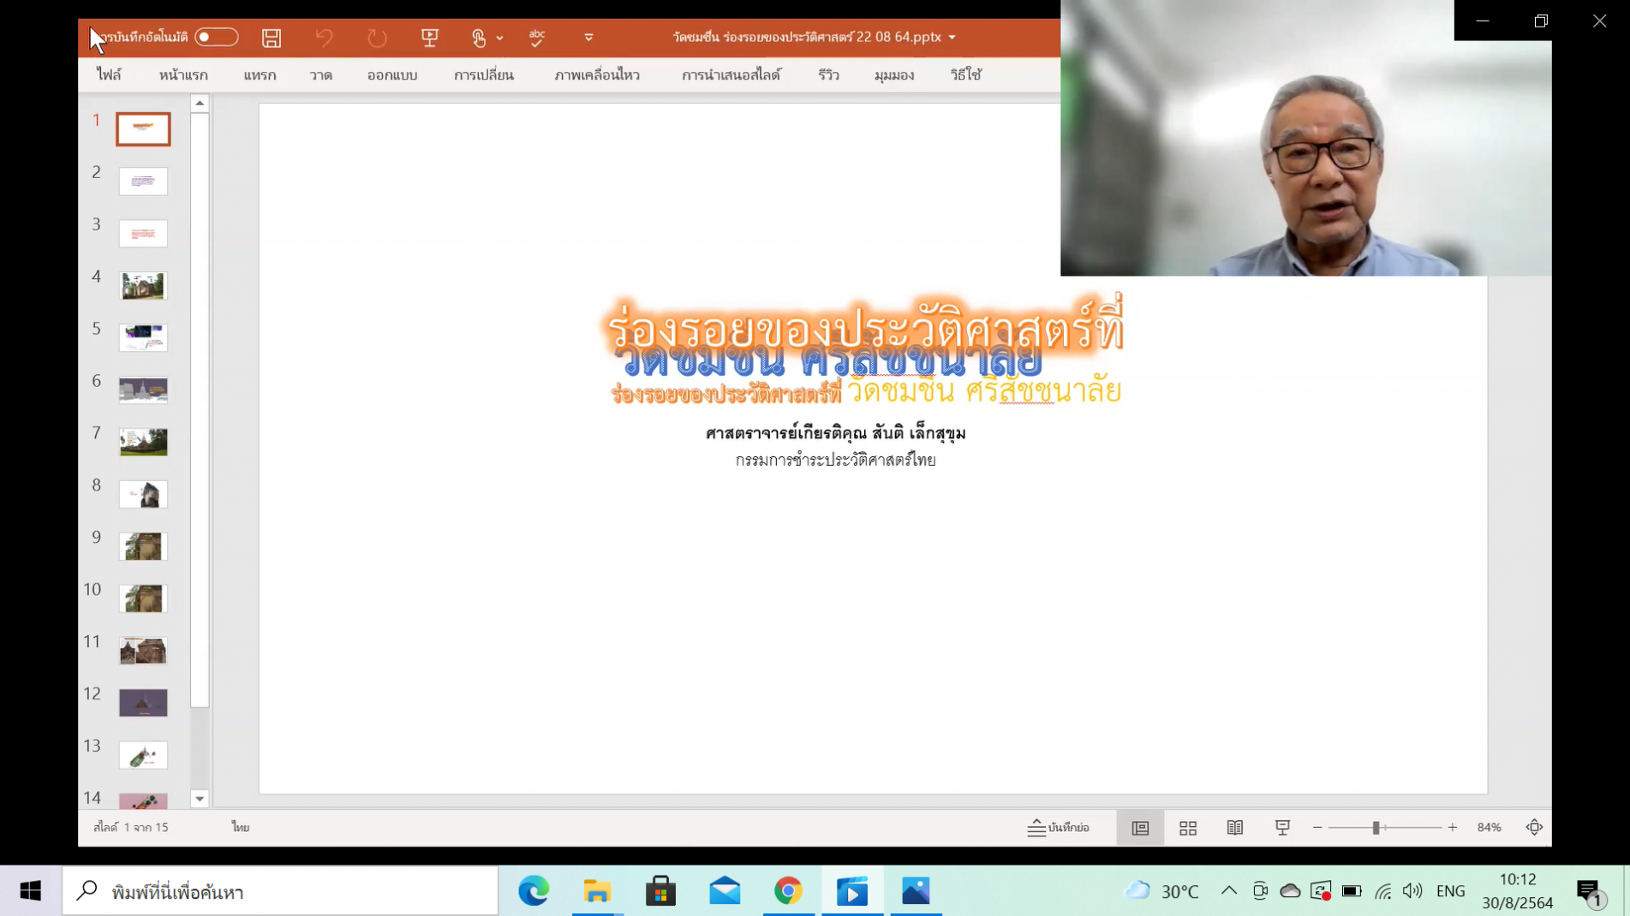Image resolution: width=1630 pixels, height=916 pixels.
Task: Switch to Reading view icon
Action: pyautogui.click(x=1234, y=828)
